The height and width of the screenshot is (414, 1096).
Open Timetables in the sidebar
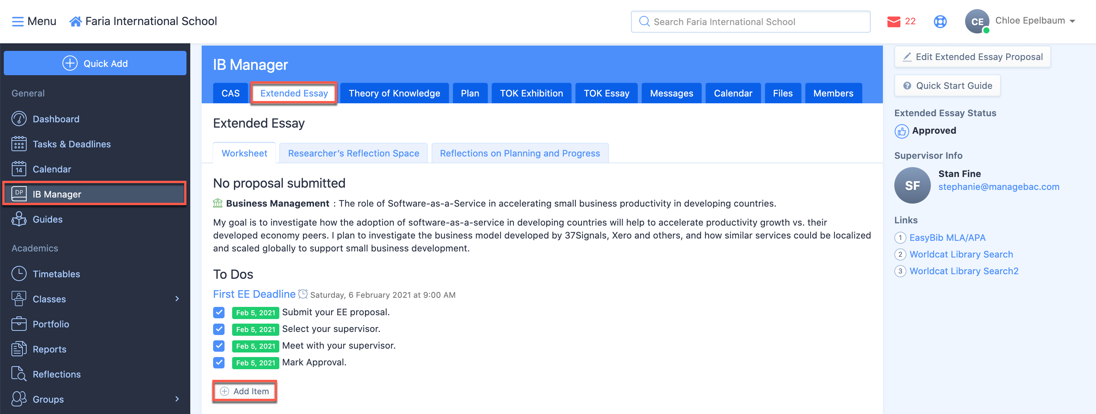tap(56, 274)
